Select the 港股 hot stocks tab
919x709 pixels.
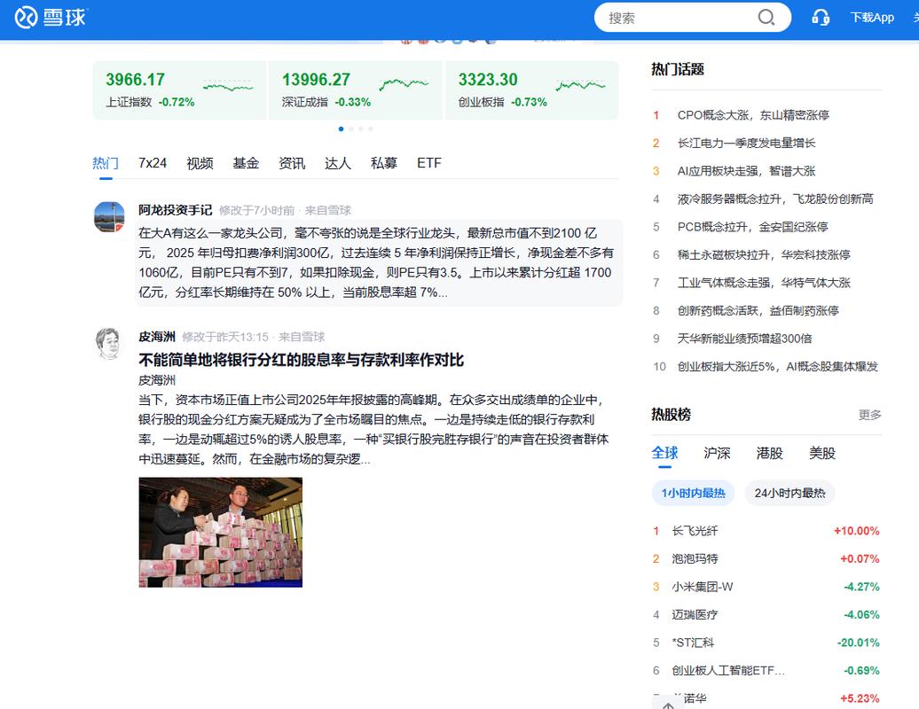(x=770, y=453)
